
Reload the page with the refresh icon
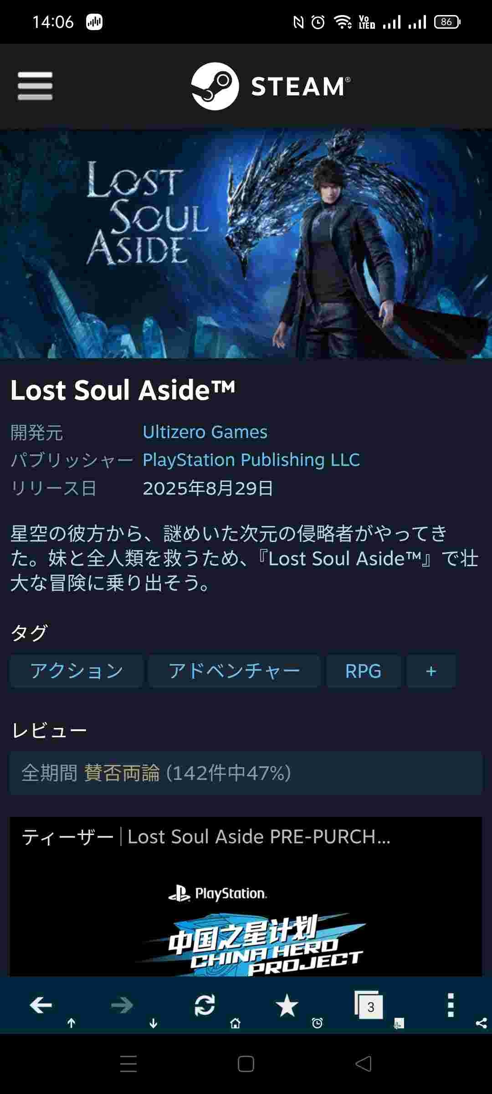205,1005
